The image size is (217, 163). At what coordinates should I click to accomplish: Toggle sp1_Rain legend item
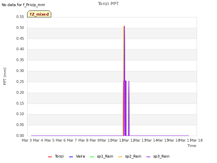tap(102, 156)
